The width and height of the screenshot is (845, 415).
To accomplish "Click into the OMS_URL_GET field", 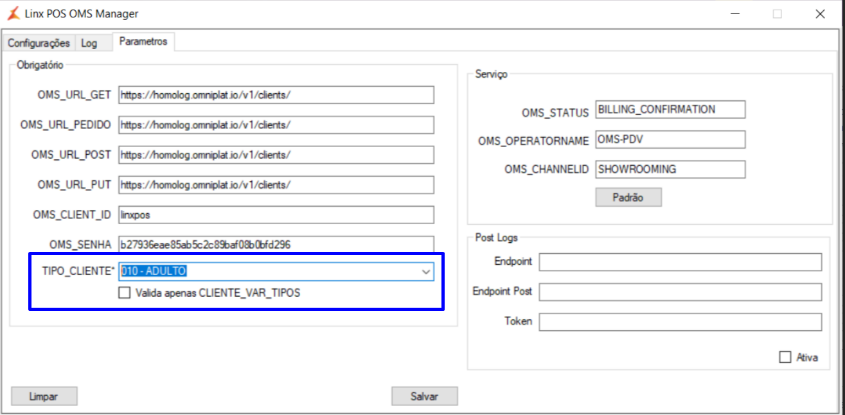I will pos(276,95).
